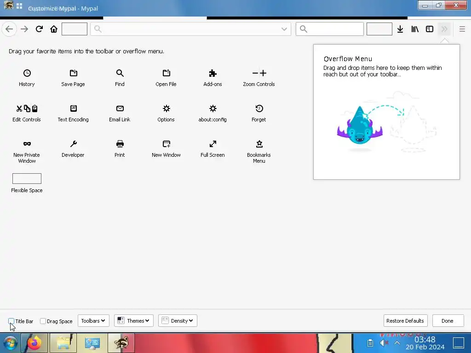Expand the URL bar history dropdown arrow
Viewport: 471px width, 353px height.
284,29
